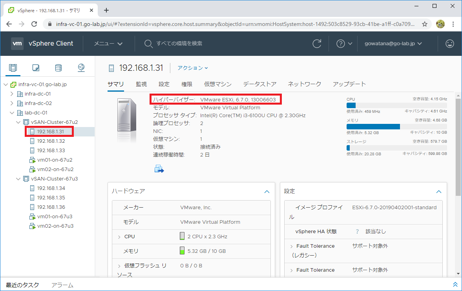
Task: Switch to the データストア tab
Action: [260, 85]
